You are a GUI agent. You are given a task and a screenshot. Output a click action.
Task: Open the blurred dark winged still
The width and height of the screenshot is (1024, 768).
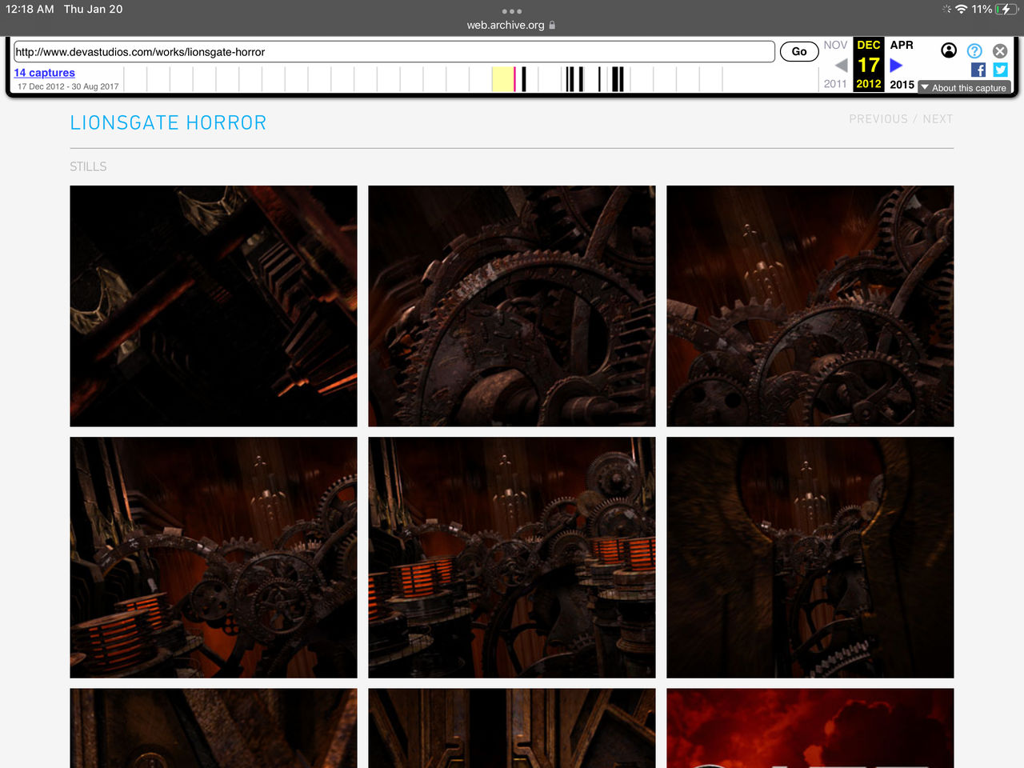[x=810, y=558]
